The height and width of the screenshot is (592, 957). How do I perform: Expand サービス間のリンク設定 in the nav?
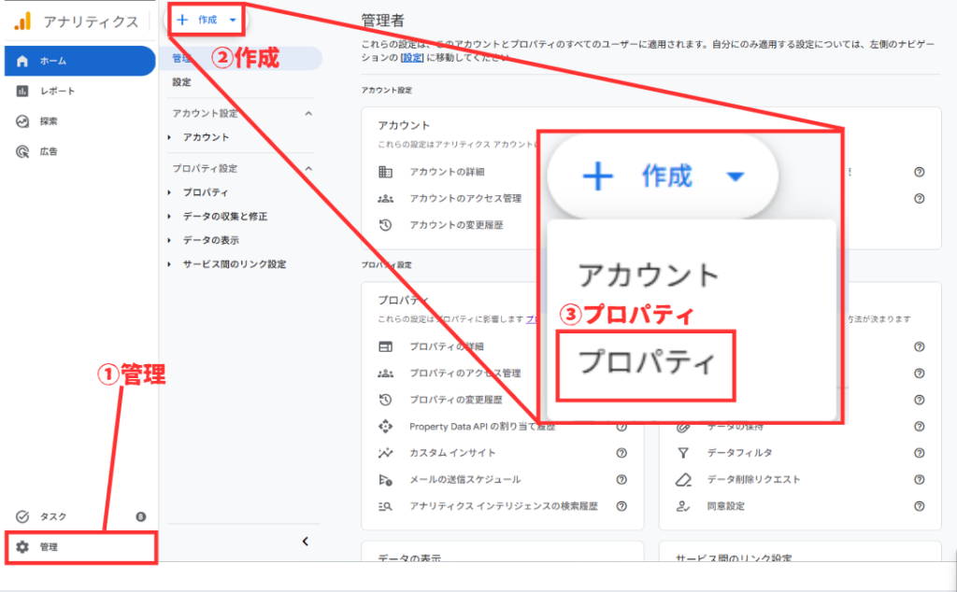(x=169, y=264)
